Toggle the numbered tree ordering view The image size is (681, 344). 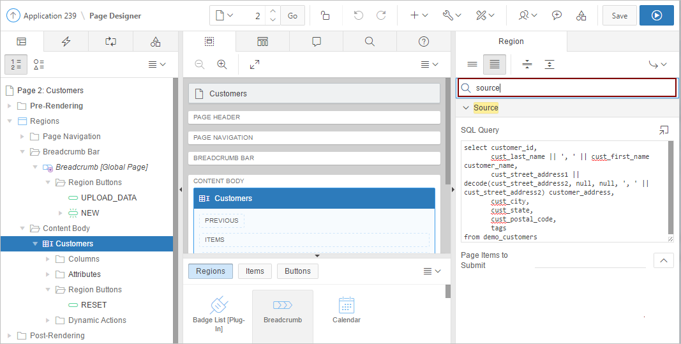pyautogui.click(x=16, y=64)
